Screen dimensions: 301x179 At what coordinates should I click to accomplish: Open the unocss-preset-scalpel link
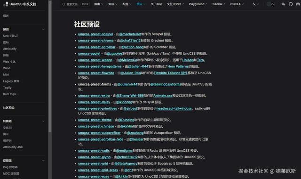[95, 34]
